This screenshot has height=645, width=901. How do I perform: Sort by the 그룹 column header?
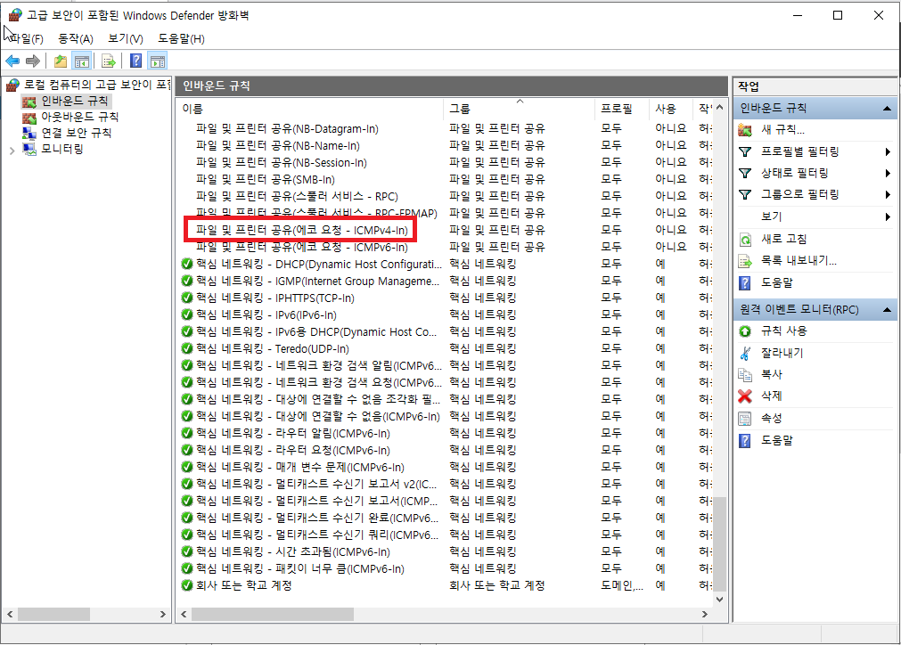[519, 109]
